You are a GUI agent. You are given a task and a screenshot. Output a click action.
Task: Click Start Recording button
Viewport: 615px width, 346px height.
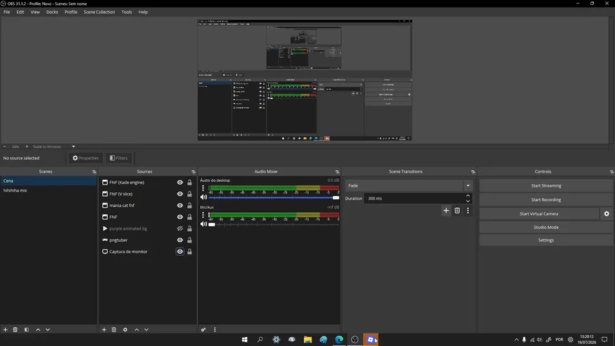click(x=546, y=200)
